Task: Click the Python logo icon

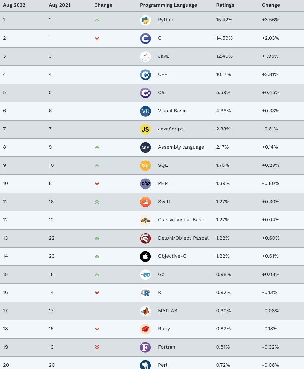Action: pos(145,20)
